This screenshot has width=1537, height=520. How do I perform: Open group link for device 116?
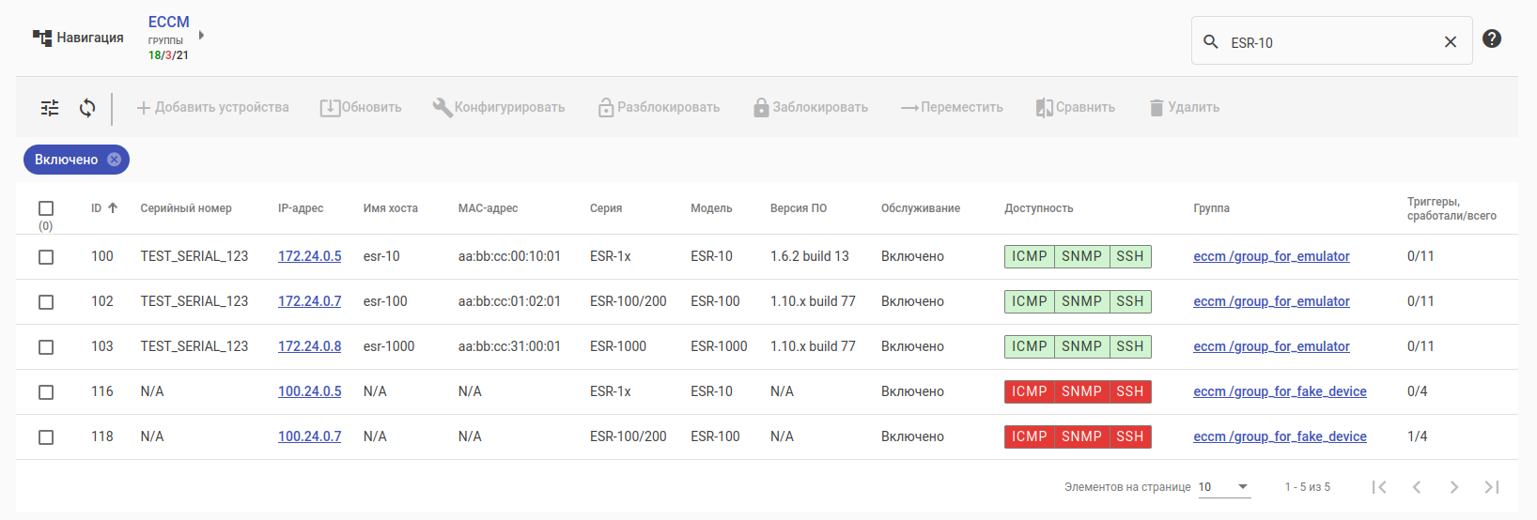pyautogui.click(x=1280, y=391)
